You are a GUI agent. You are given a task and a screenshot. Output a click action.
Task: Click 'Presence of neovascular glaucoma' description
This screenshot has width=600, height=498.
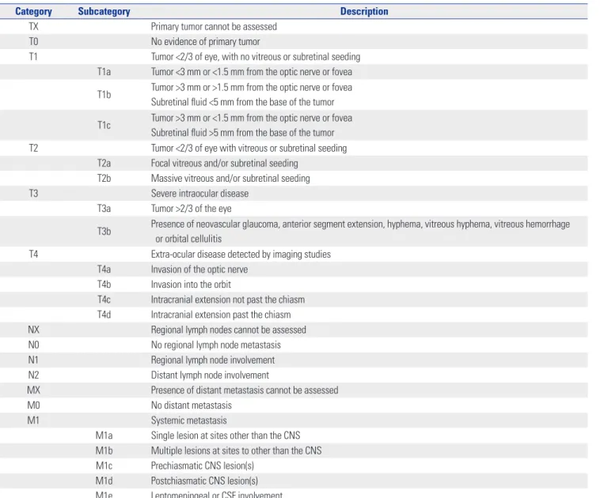360,232
